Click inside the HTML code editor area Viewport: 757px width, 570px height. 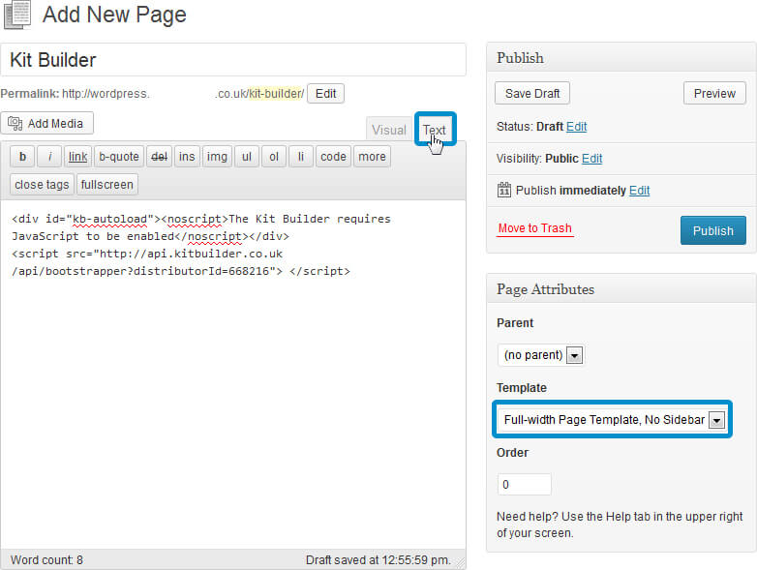tap(233, 375)
